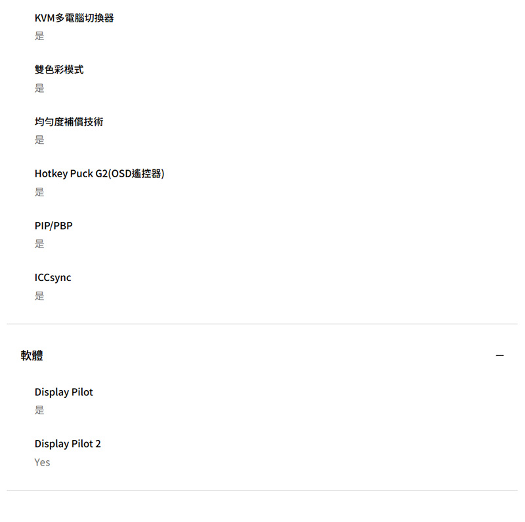Click the divider line above 軟體 section

point(262,324)
